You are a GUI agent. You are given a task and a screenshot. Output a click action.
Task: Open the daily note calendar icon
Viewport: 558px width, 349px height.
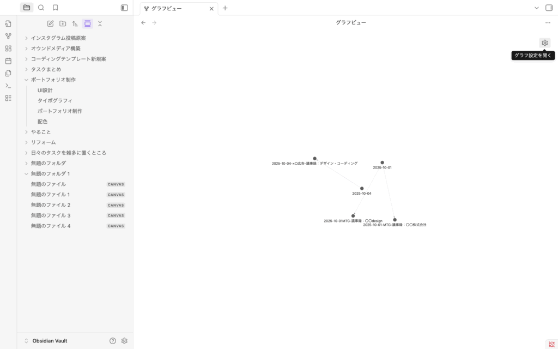tap(8, 61)
